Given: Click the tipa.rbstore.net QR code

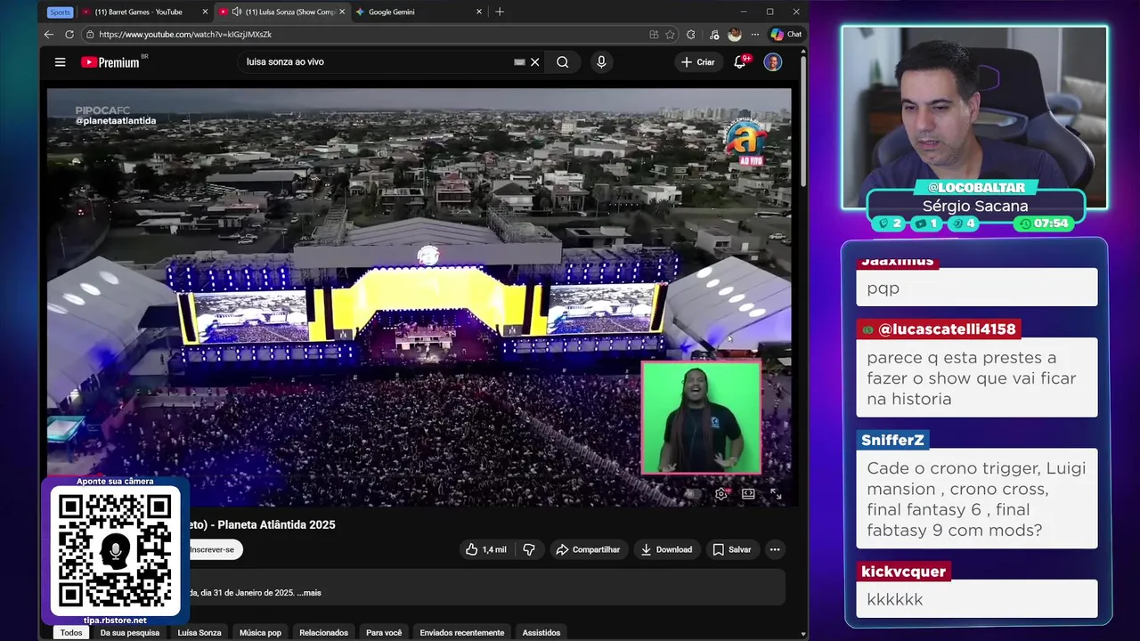Looking at the screenshot, I should (115, 549).
